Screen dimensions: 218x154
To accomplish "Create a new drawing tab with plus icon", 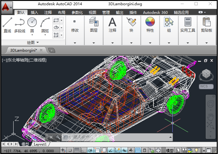I will [51, 50].
